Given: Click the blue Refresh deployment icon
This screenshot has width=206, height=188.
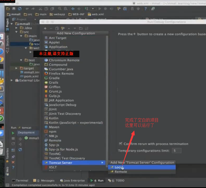Looking at the screenshot, I should click(x=20, y=150).
